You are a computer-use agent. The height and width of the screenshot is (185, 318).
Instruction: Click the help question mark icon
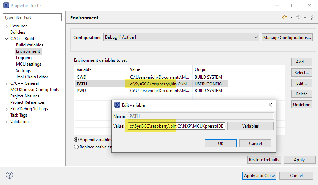(x=10, y=175)
